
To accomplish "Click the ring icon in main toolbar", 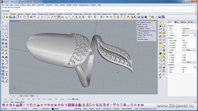I will tap(114, 17).
